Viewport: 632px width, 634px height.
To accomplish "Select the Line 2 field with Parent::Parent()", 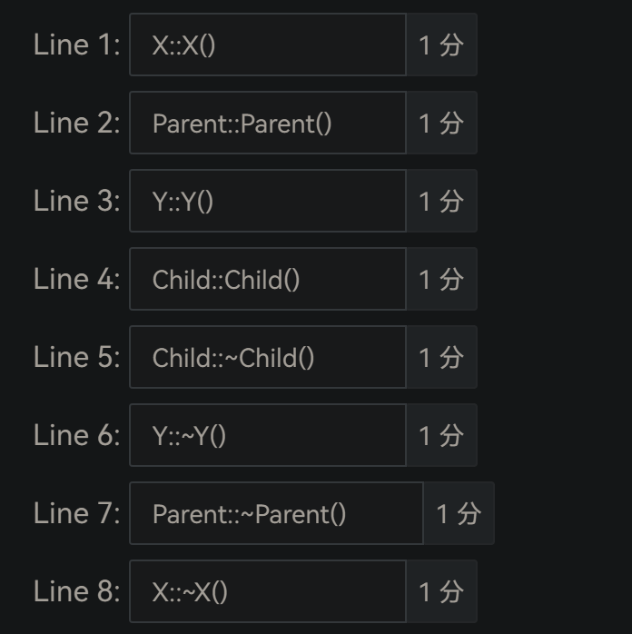I will tap(268, 123).
